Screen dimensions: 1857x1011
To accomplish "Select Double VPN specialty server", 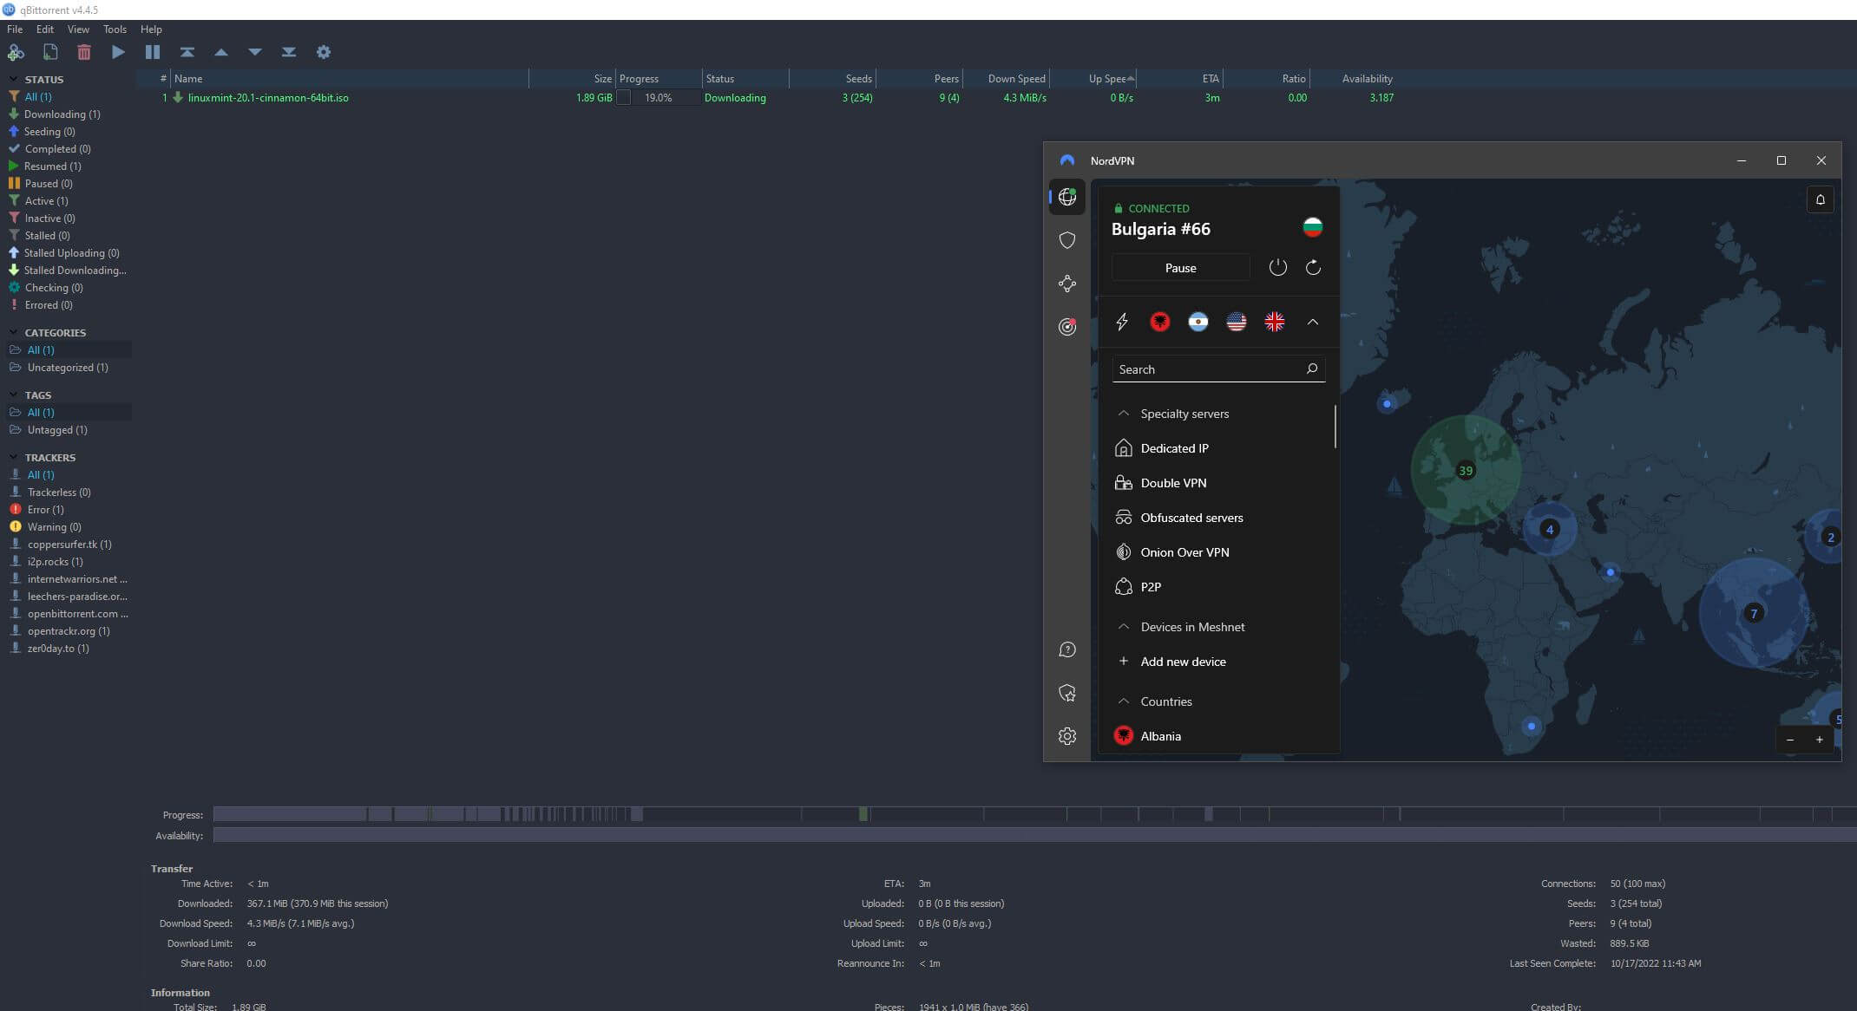I will point(1173,483).
